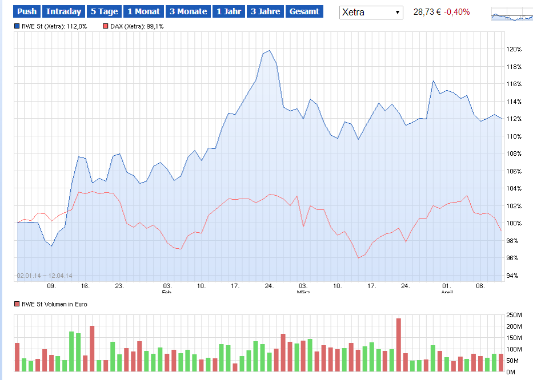
Task: Click the 1 Jahr period button
Action: click(229, 11)
